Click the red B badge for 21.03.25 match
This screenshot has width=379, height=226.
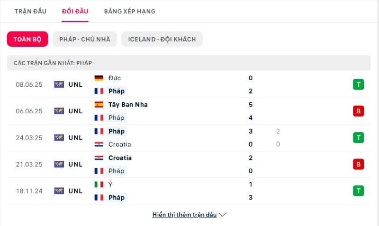point(358,164)
